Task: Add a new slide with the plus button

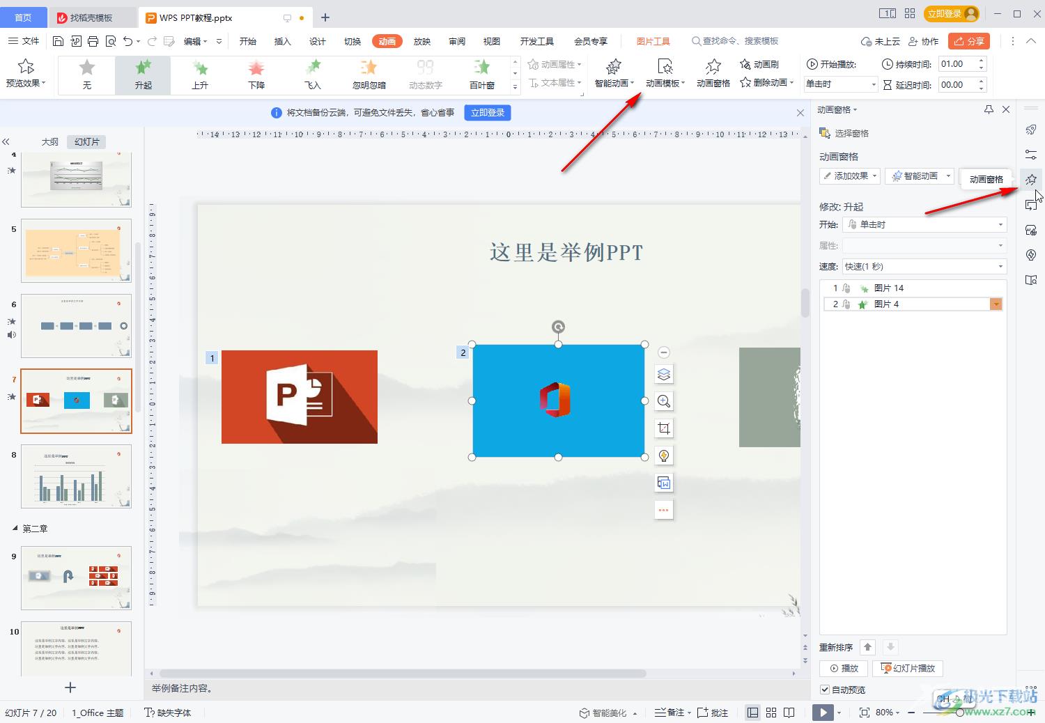Action: (70, 687)
